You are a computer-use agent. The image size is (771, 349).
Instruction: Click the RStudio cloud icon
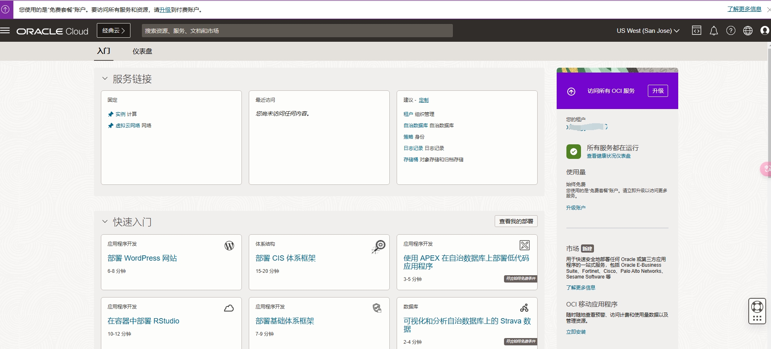click(229, 308)
